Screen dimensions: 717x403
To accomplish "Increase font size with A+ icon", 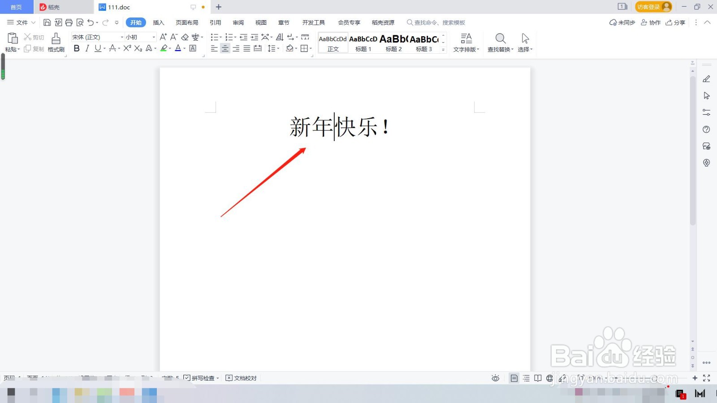I will [163, 37].
